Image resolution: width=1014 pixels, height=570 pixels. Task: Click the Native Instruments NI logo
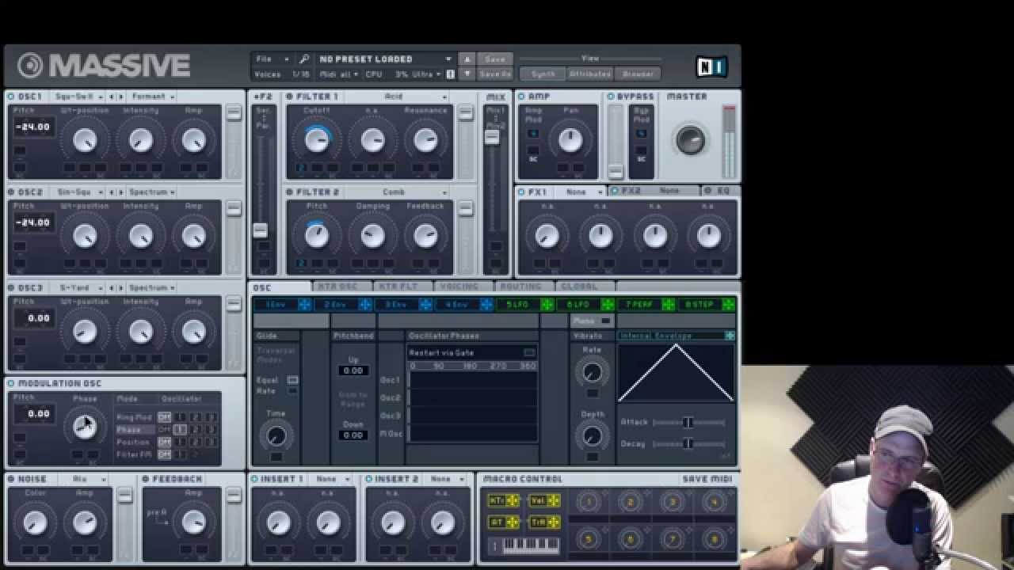(711, 66)
